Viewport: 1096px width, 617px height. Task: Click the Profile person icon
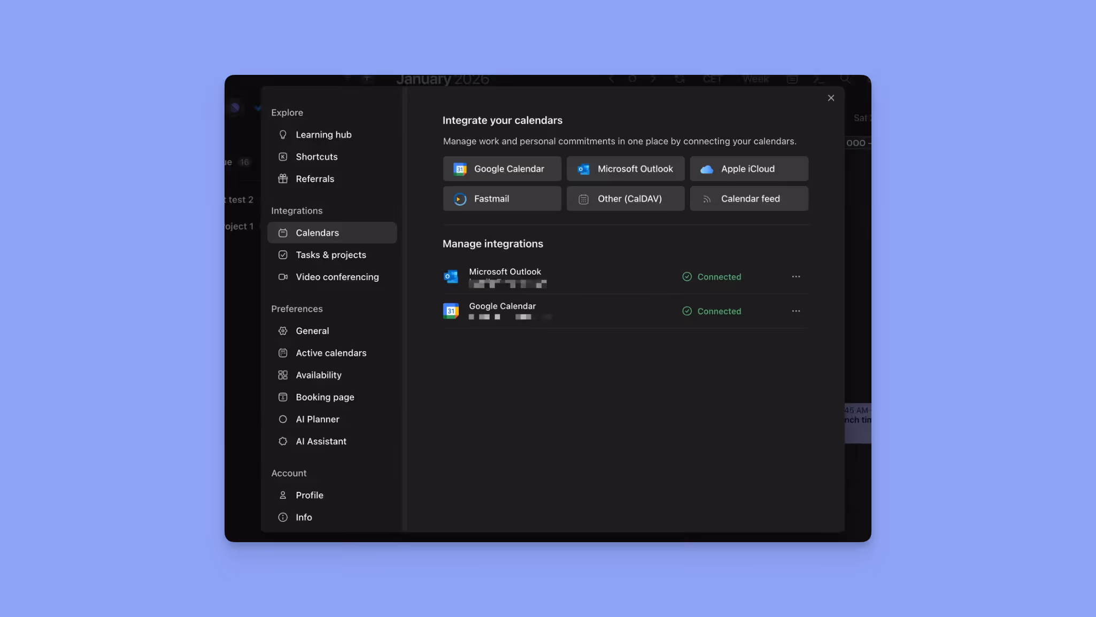[282, 495]
